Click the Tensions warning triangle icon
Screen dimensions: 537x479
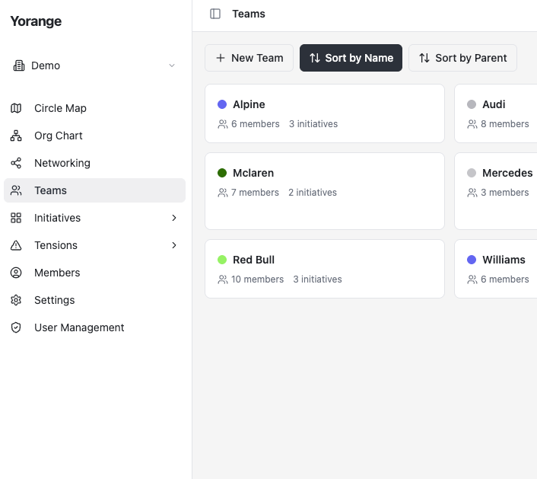(x=16, y=245)
